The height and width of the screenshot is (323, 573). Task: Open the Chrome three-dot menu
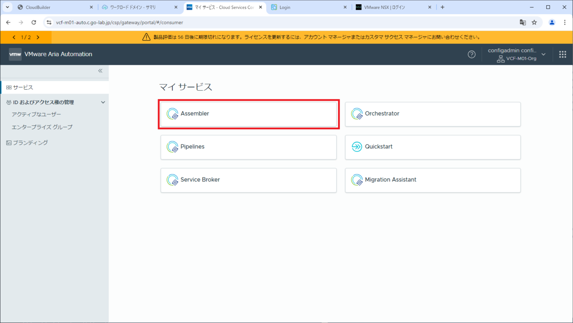tap(565, 22)
